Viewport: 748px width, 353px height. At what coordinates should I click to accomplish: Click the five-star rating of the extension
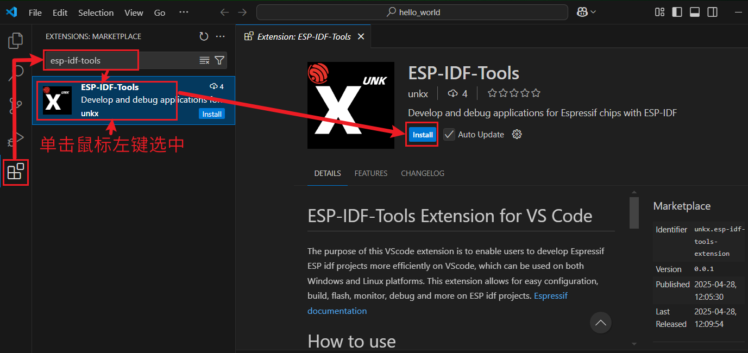tap(514, 93)
